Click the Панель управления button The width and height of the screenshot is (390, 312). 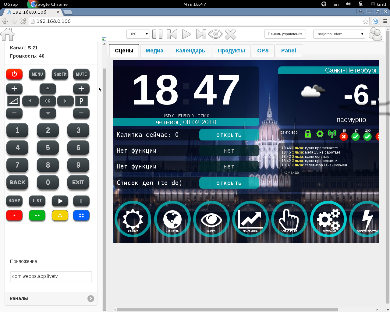click(x=285, y=34)
